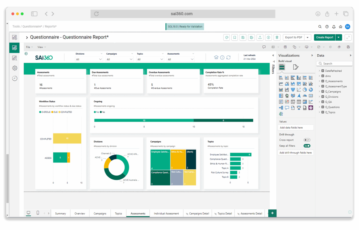Screen dimensions: 359x230
Task: Open the Divisions filter All dropdown
Action: click(x=89, y=59)
